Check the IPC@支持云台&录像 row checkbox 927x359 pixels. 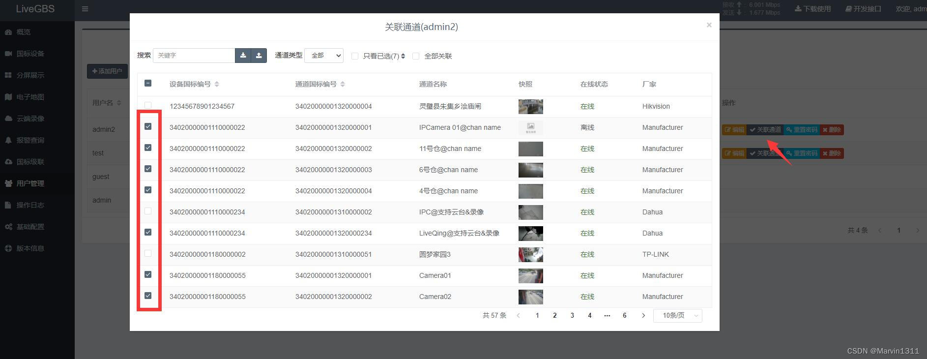click(x=148, y=211)
